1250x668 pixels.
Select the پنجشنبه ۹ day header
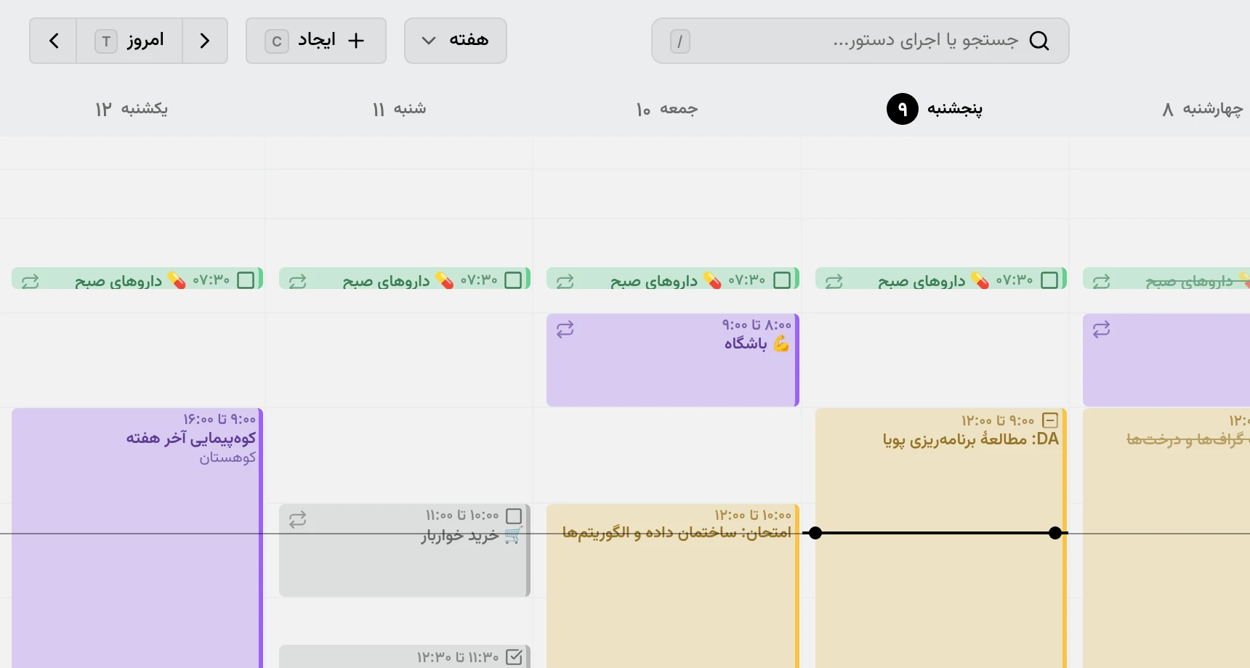(x=935, y=109)
